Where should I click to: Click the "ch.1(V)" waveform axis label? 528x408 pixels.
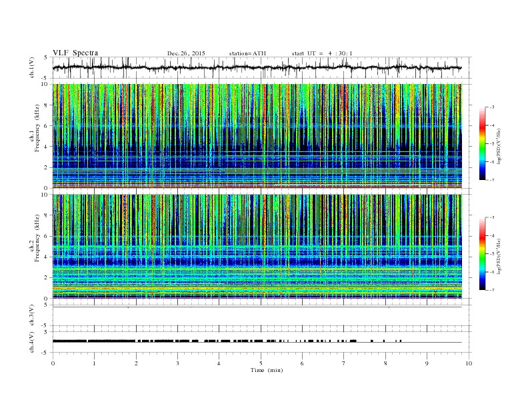click(32, 67)
